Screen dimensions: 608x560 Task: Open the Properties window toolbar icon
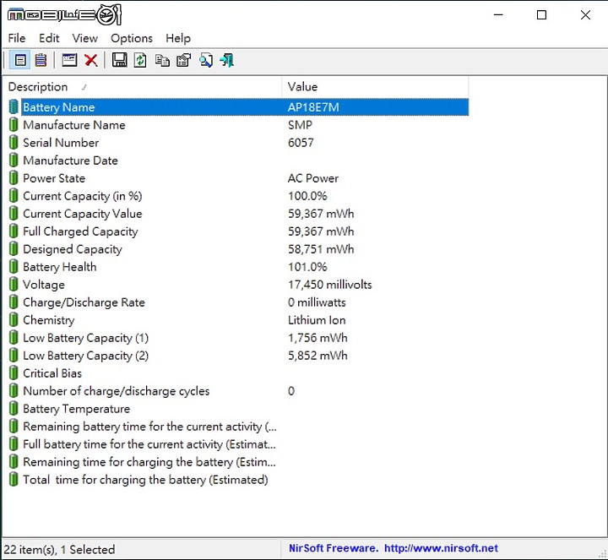coord(69,60)
